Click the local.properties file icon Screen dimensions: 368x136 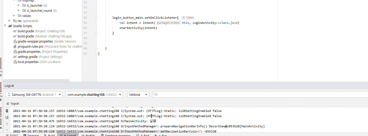pyautogui.click(x=15, y=62)
